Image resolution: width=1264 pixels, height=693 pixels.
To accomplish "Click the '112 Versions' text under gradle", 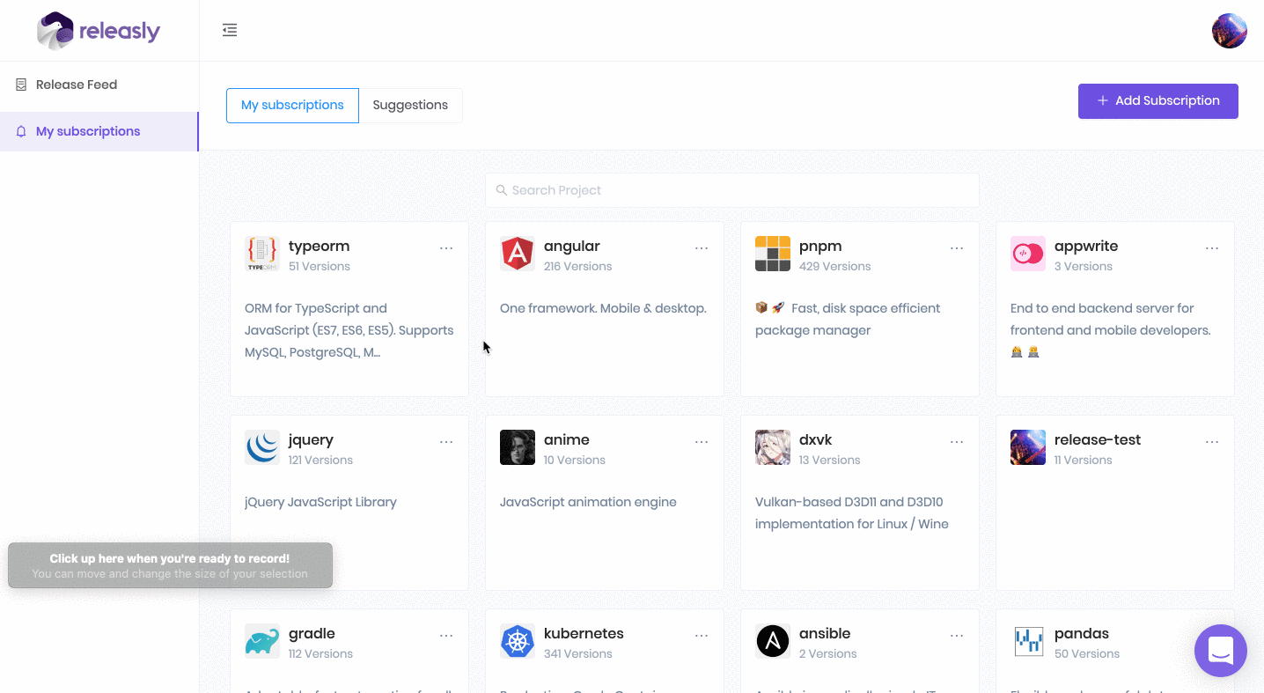I will tap(320, 654).
